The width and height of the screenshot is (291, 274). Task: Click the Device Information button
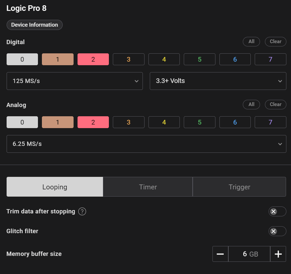coord(34,25)
